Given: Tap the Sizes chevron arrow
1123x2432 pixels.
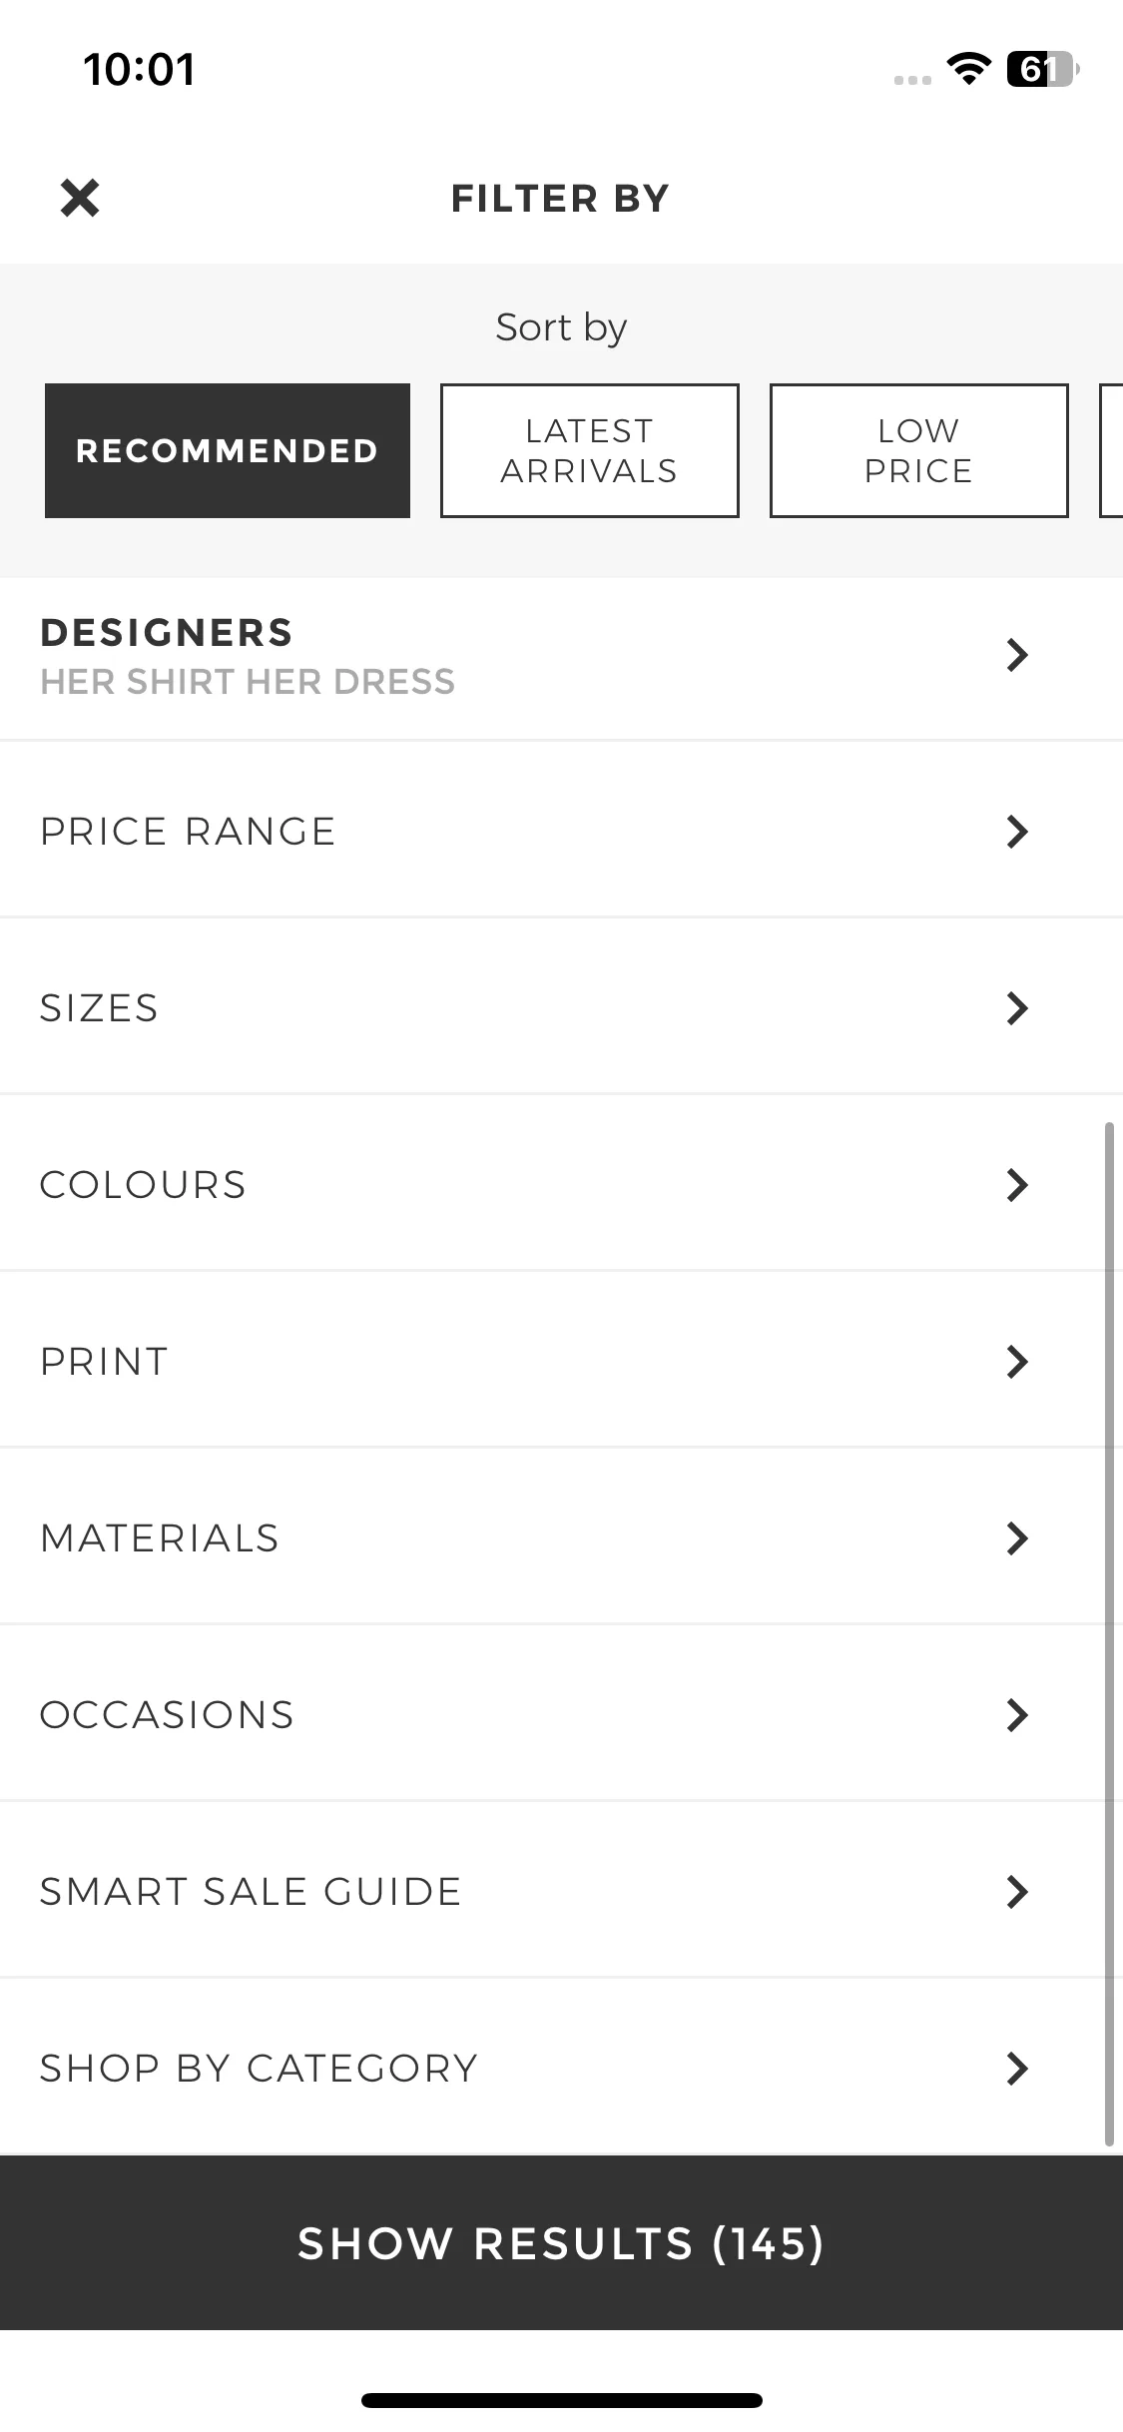Looking at the screenshot, I should point(1017,1008).
